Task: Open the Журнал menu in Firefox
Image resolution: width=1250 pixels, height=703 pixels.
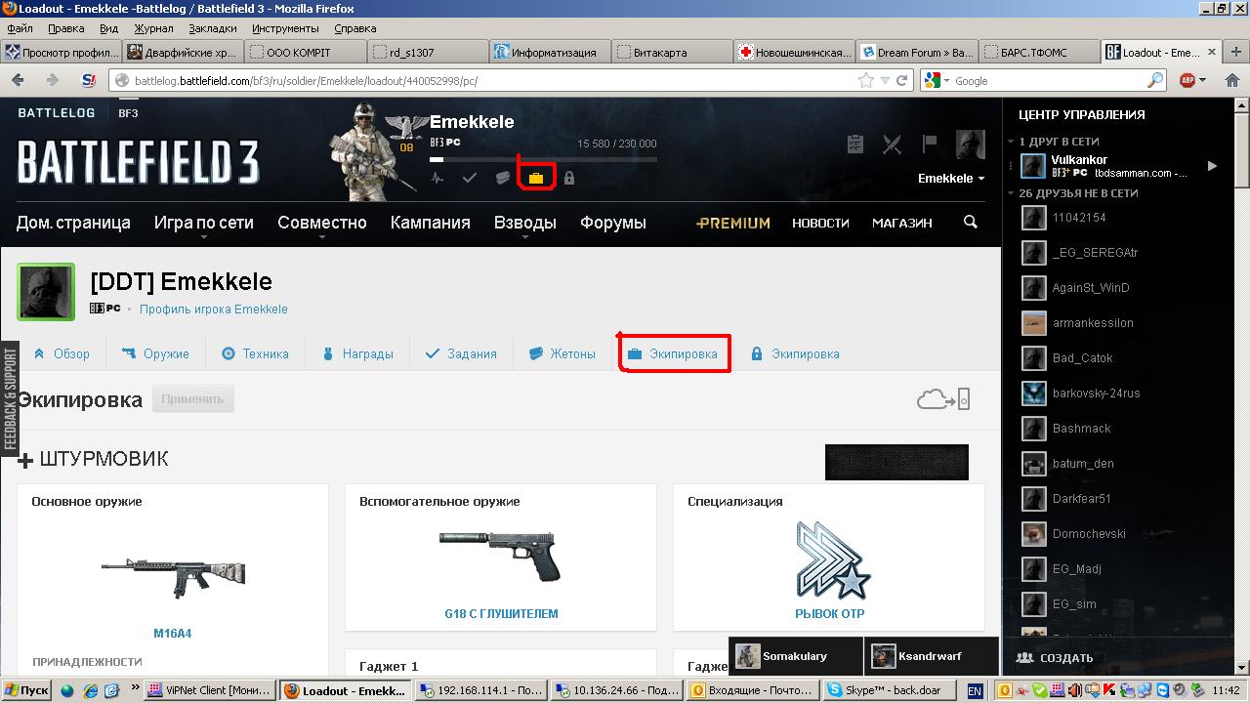Action: click(x=153, y=28)
